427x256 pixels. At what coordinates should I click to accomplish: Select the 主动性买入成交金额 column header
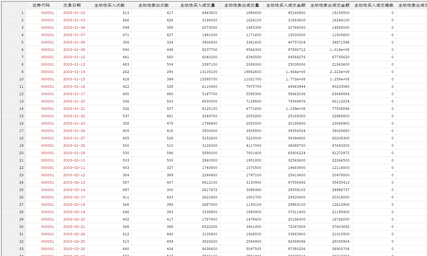point(286,5)
